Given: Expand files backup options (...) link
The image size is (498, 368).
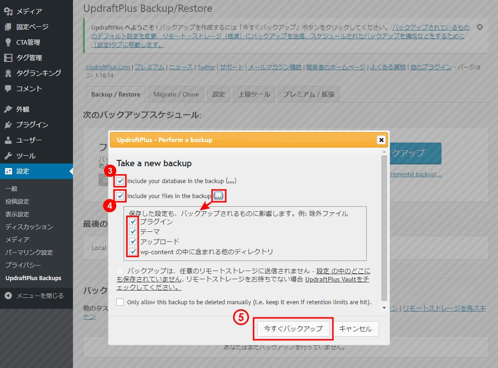Looking at the screenshot, I should point(218,196).
